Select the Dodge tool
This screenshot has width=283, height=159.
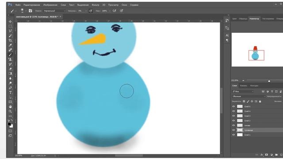(x=10, y=83)
